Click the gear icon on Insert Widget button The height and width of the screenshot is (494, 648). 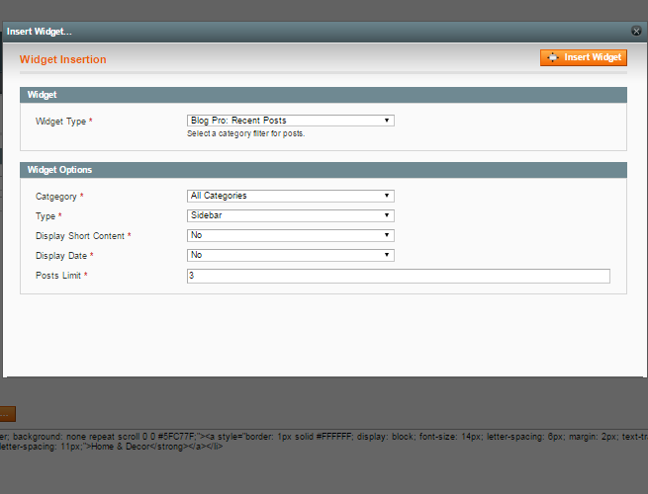pos(552,58)
